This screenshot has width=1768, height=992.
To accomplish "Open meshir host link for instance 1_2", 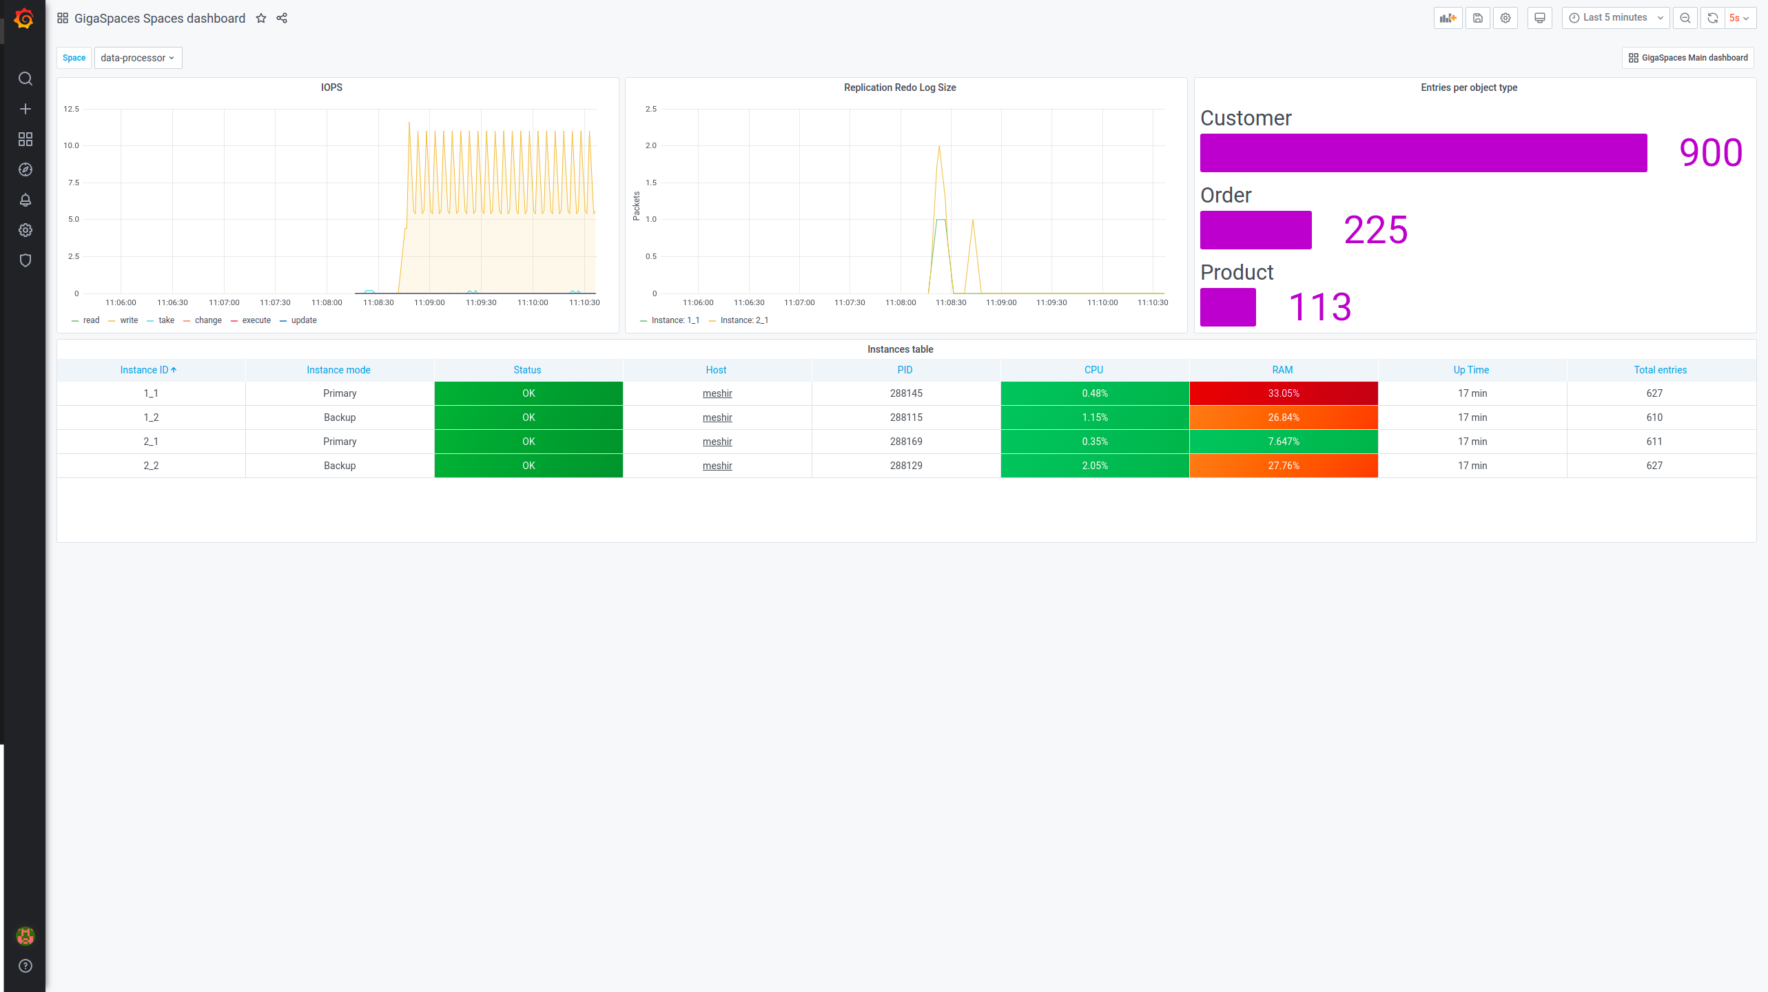I will point(717,417).
